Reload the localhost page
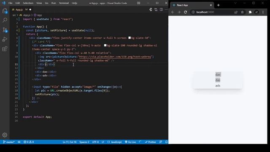270x152 pixels. coord(186,12)
